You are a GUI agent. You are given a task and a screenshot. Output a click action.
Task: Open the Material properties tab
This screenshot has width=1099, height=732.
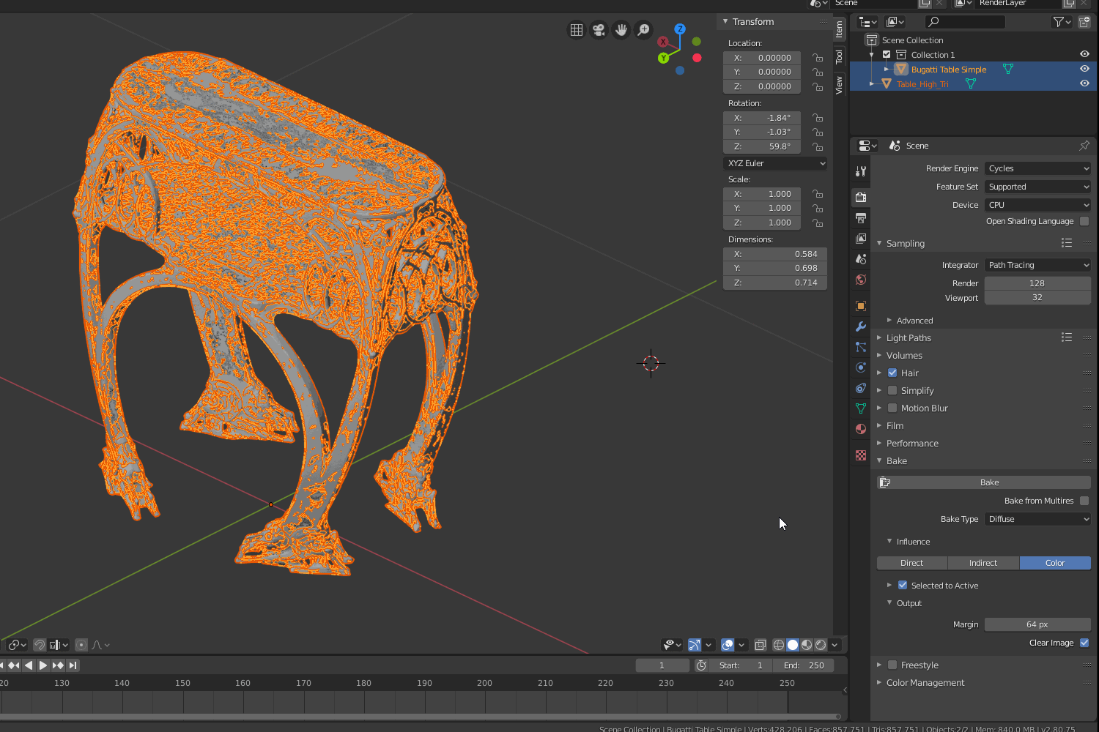861,429
